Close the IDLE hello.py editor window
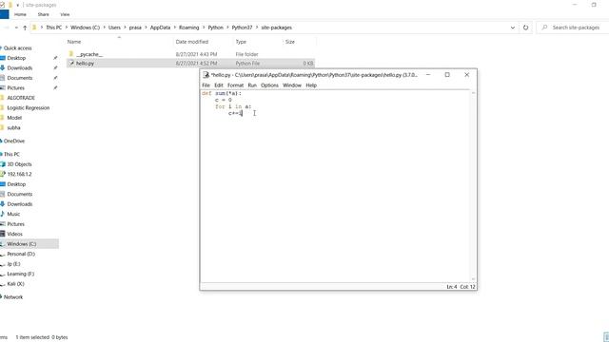Image resolution: width=609 pixels, height=342 pixels. 467,75
